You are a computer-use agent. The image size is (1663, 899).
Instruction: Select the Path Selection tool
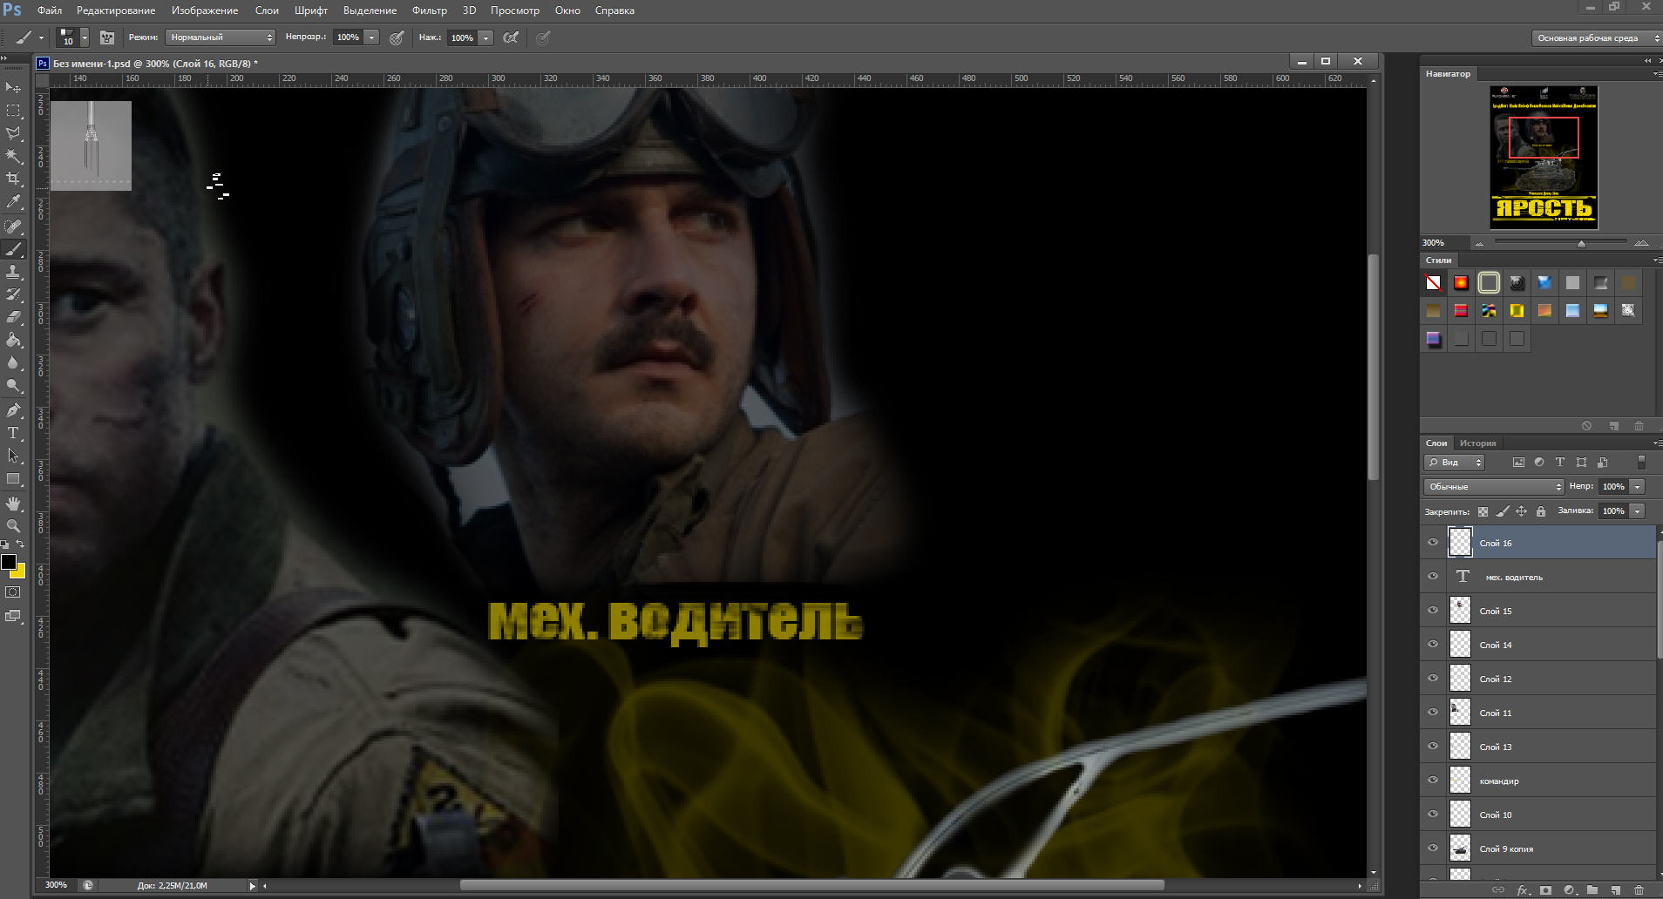click(13, 456)
